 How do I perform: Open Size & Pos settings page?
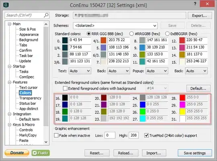tap(27, 29)
